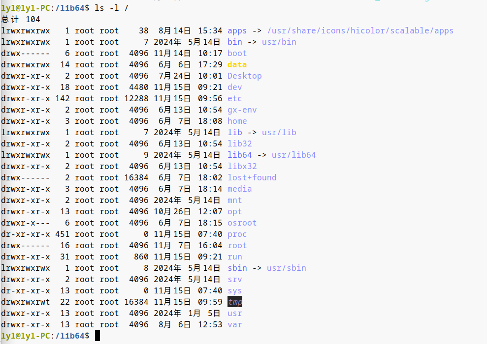Viewport: 487px width, 344px height.
Task: Click the highlighted 'tmp' directory name
Action: click(x=235, y=302)
